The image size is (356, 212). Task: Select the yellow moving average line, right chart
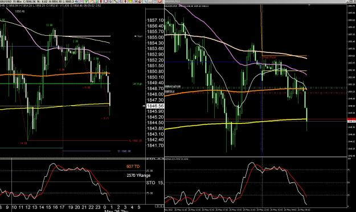coord(235,123)
